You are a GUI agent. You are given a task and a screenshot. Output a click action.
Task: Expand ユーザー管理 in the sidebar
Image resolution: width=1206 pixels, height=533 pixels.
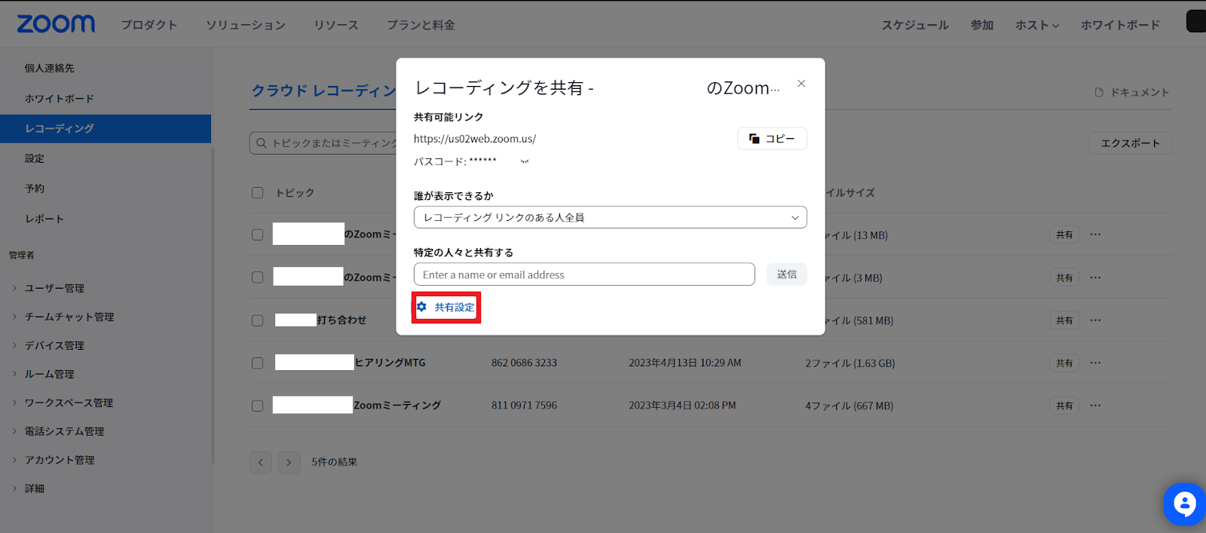click(x=54, y=288)
